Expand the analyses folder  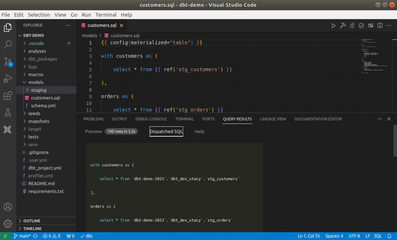coord(47,51)
